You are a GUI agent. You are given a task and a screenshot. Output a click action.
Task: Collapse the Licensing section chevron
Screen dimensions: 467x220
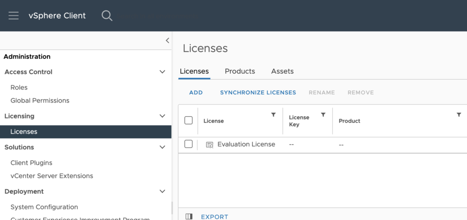pyautogui.click(x=162, y=116)
